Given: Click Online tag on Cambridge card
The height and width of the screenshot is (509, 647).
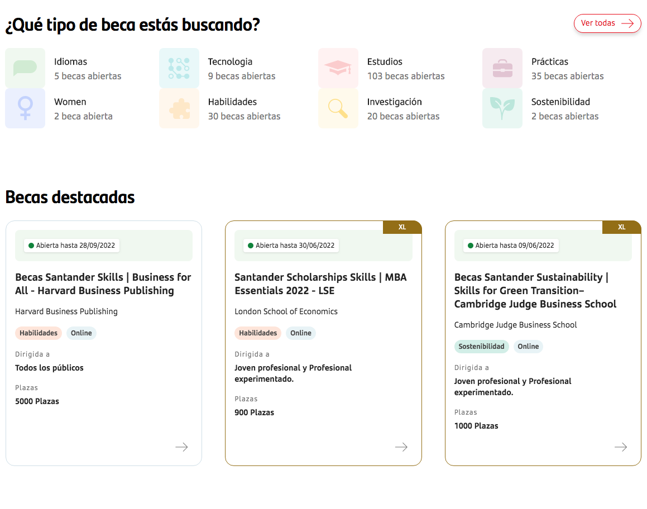Looking at the screenshot, I should click(x=528, y=347).
